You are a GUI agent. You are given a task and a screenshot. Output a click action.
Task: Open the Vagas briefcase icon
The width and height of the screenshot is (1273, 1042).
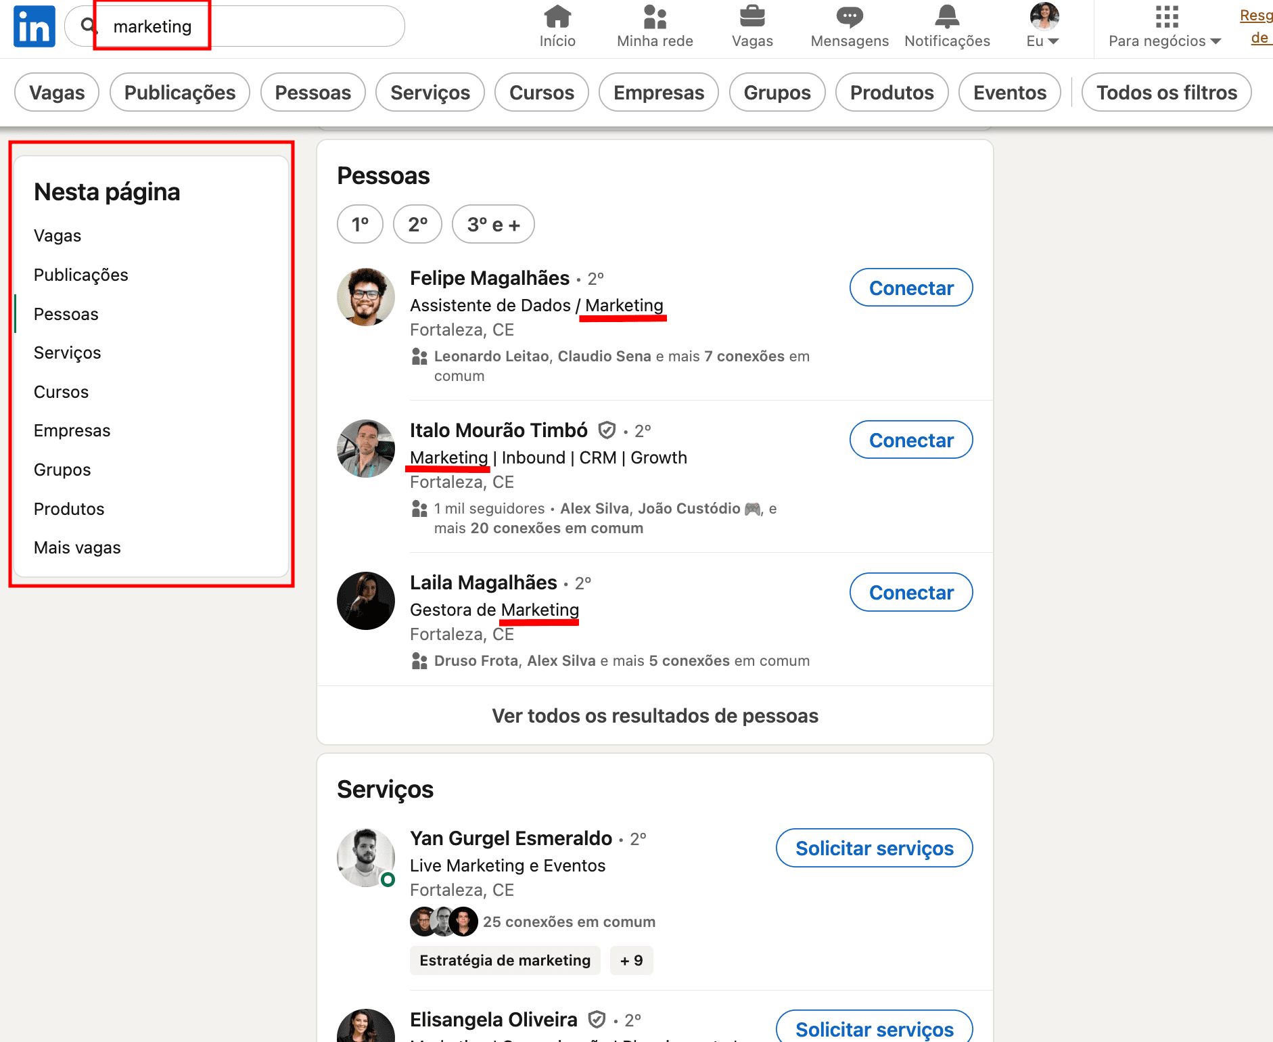tap(751, 18)
